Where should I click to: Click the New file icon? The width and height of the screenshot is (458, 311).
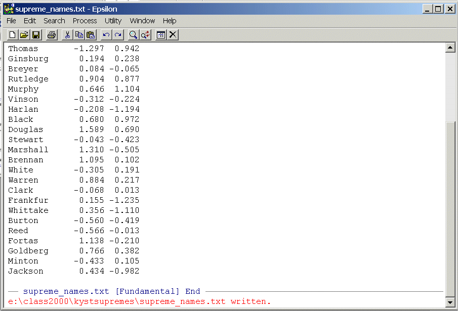(x=12, y=35)
